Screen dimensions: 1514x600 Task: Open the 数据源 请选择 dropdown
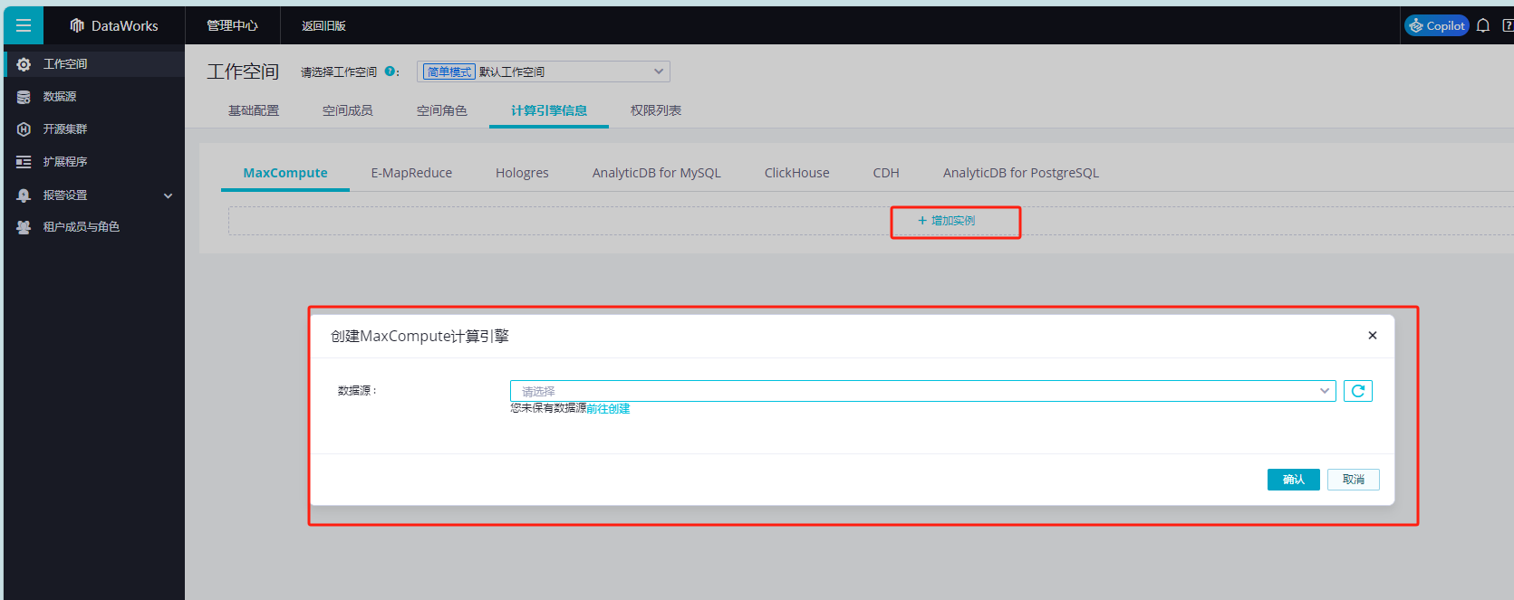click(x=922, y=391)
